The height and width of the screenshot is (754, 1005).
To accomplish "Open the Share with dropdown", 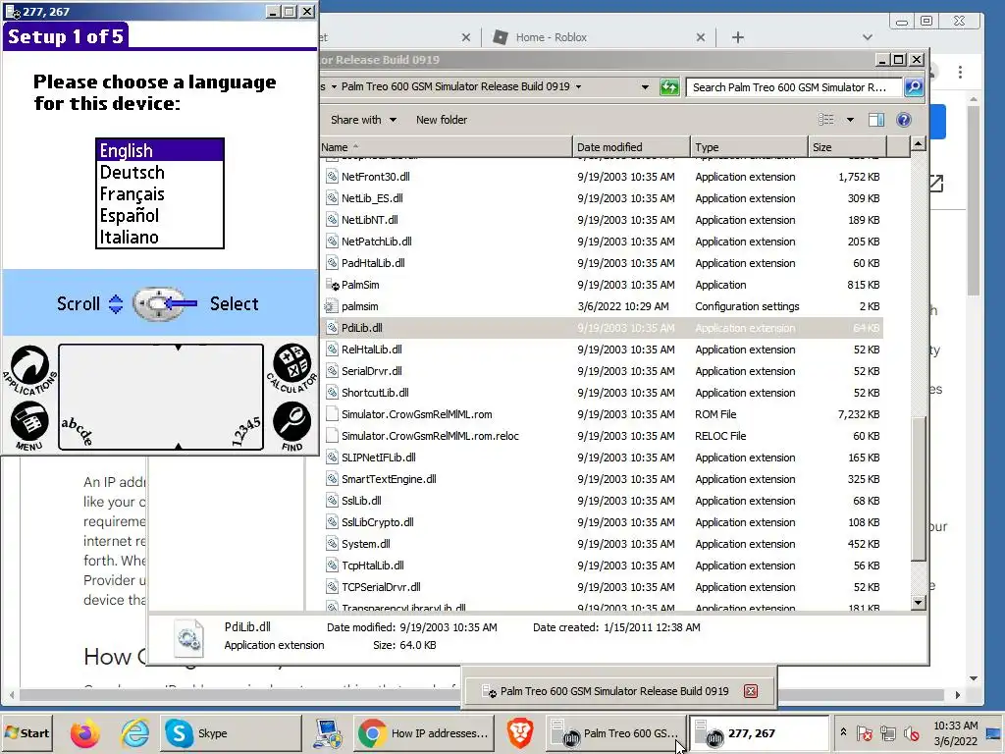I will (363, 120).
